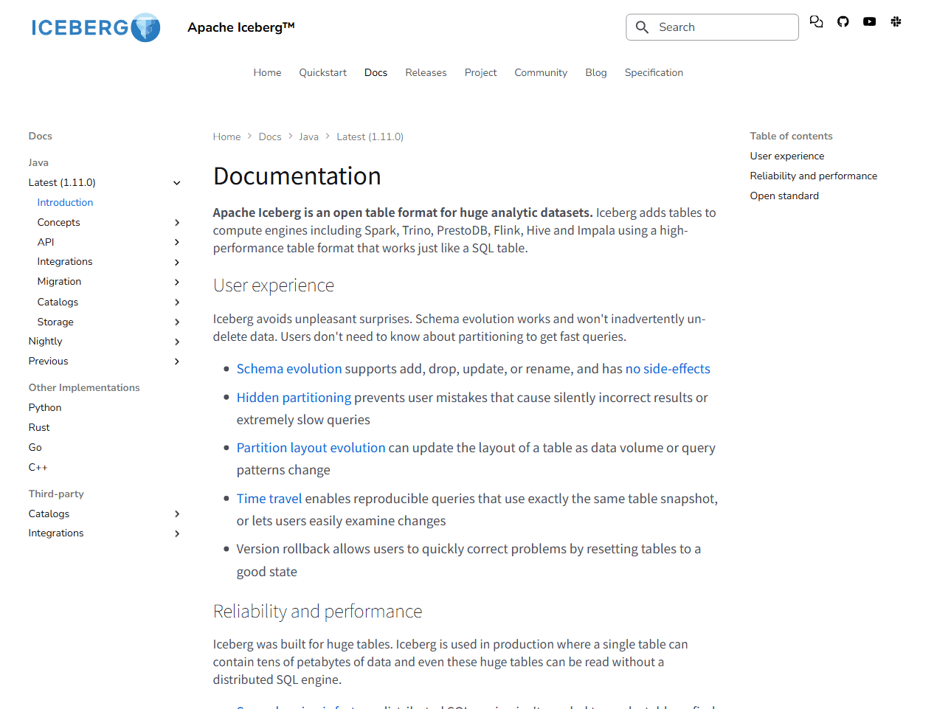Expand the Nightly section chevron
The height and width of the screenshot is (709, 934).
point(177,342)
